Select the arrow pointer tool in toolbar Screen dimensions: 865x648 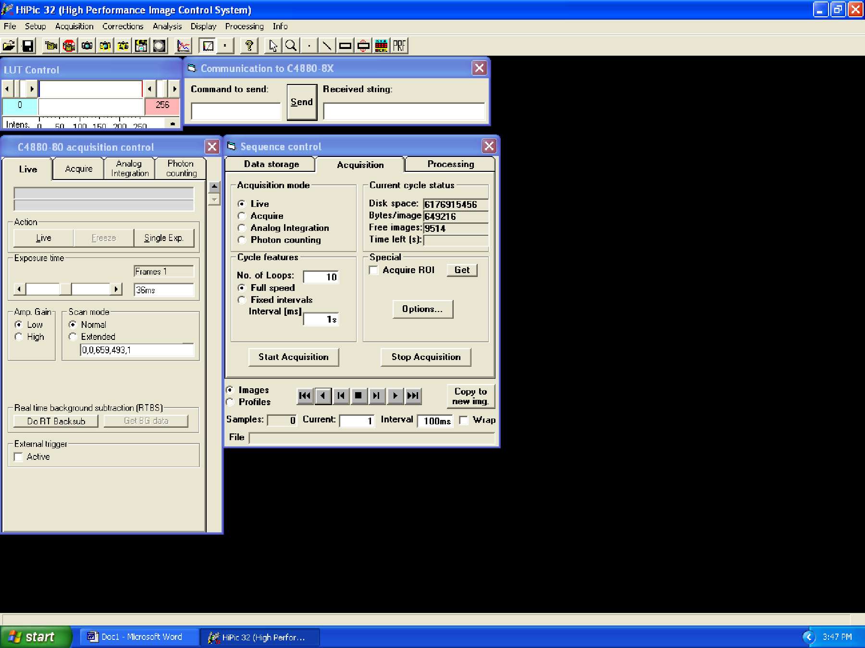pos(273,46)
